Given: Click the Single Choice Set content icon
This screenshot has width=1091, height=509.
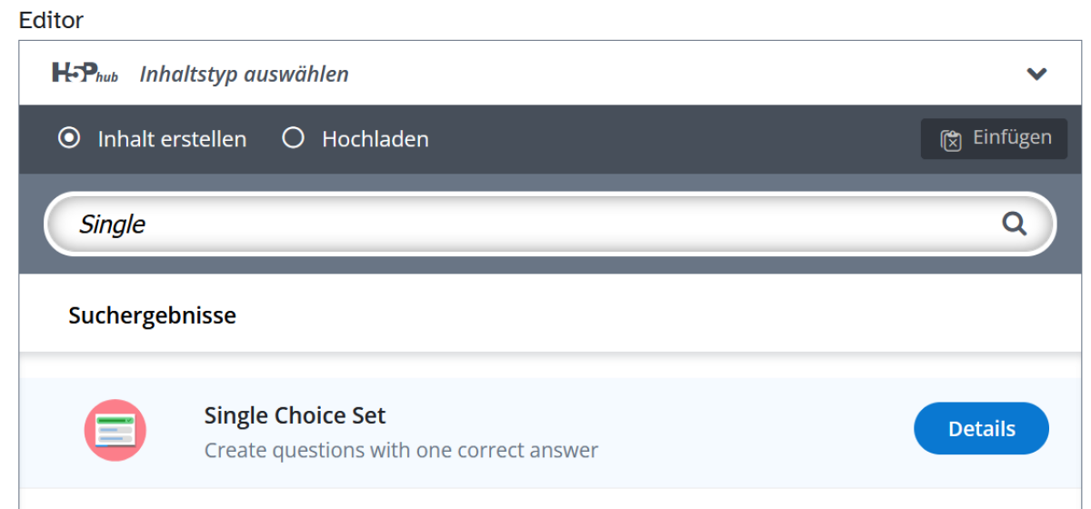Looking at the screenshot, I should coord(115,430).
